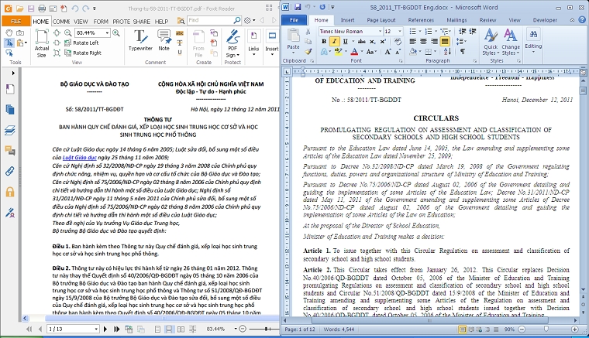
Task: Open the Review tab in Word
Action: click(x=487, y=20)
